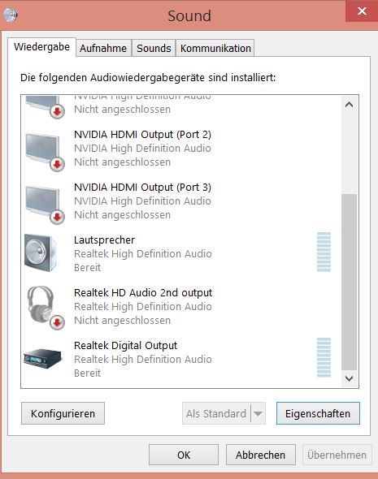The image size is (378, 479).
Task: Click the Lautsprecher volume level meter
Action: pos(324,252)
